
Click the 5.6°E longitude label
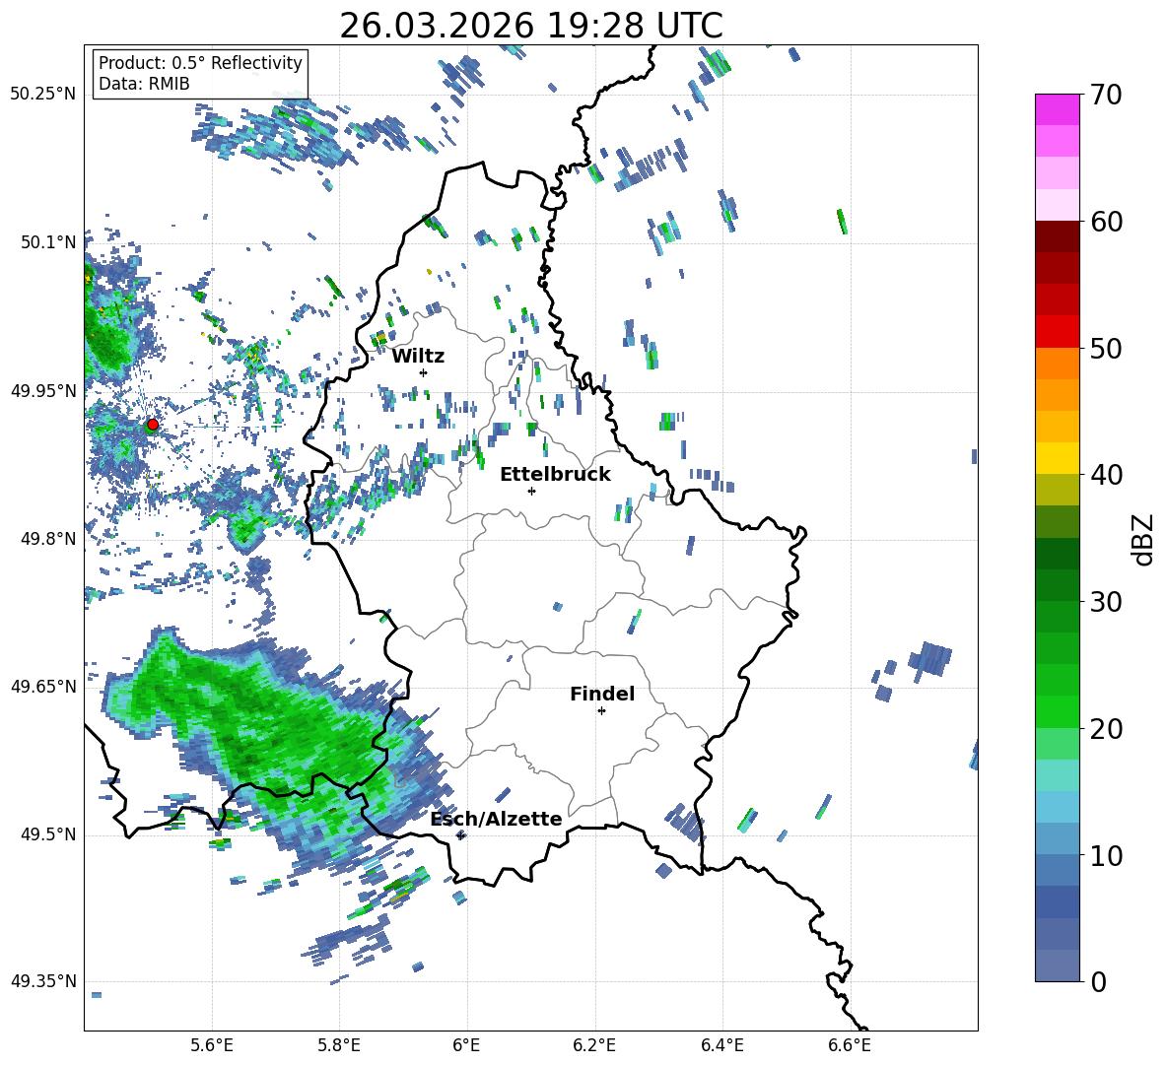pos(212,1045)
